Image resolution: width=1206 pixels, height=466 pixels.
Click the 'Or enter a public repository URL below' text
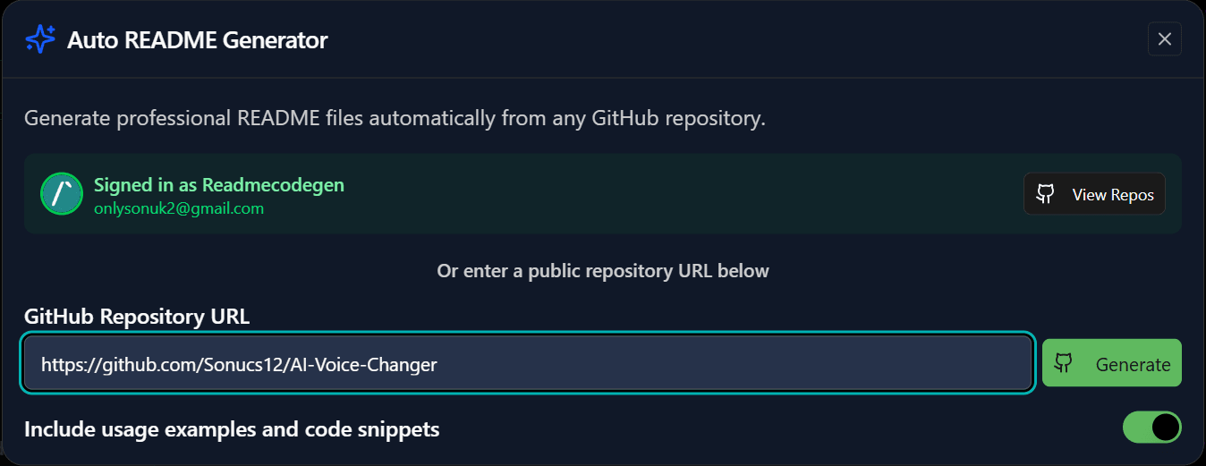(602, 270)
